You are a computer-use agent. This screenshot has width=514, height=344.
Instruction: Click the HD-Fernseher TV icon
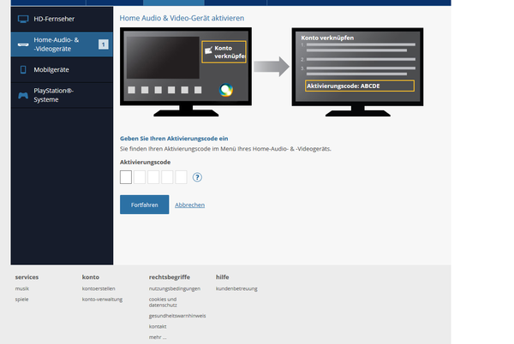coord(23,18)
